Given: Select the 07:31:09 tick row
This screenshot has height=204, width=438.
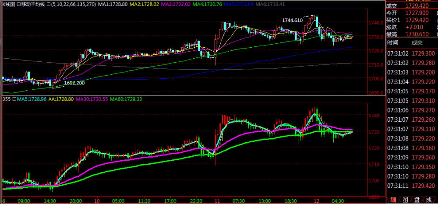Looking at the screenshot, I should click(x=412, y=158).
